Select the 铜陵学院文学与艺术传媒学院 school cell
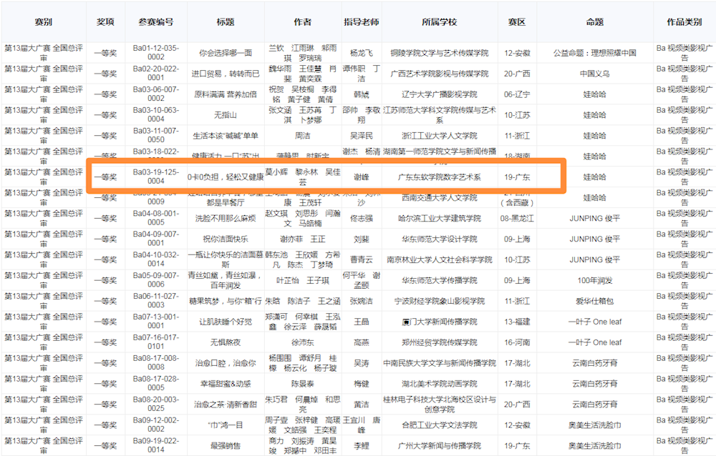The width and height of the screenshot is (716, 456). pyautogui.click(x=440, y=53)
